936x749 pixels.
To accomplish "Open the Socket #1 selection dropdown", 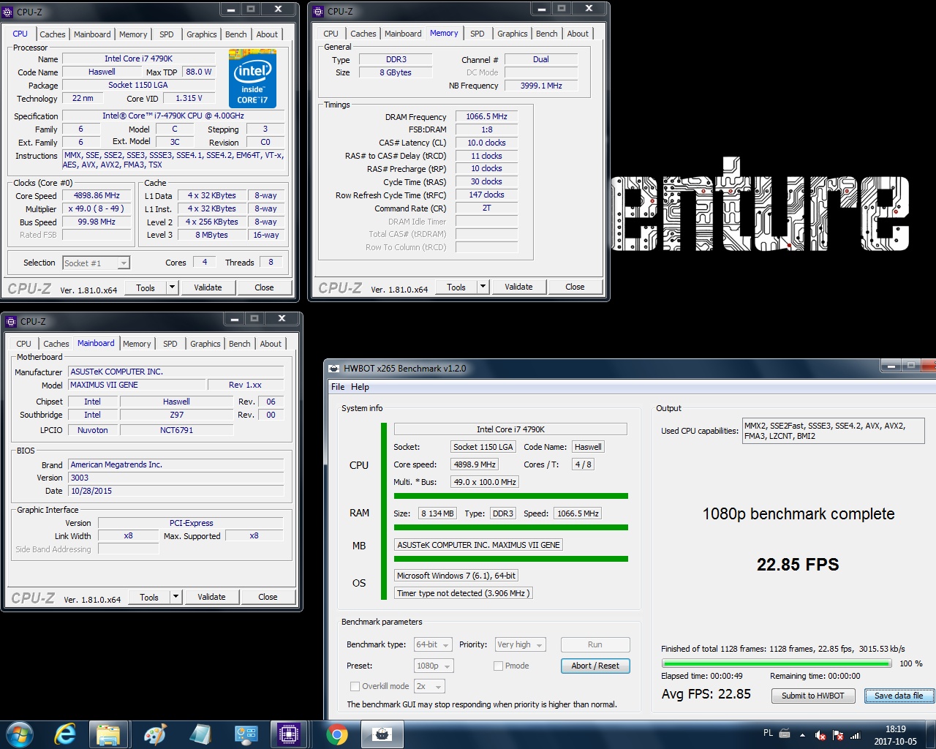I will [x=96, y=263].
